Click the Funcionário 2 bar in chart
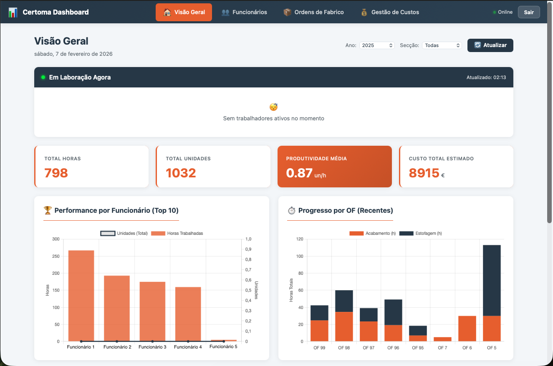553x366 pixels. click(117, 309)
